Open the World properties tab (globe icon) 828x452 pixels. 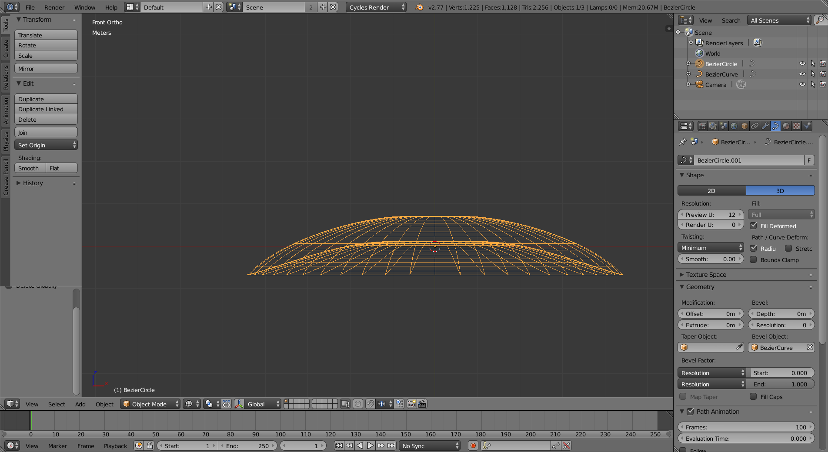click(734, 126)
